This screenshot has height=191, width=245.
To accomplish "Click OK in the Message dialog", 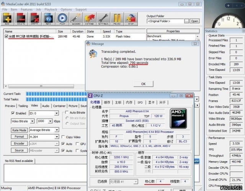I will (144, 84).
